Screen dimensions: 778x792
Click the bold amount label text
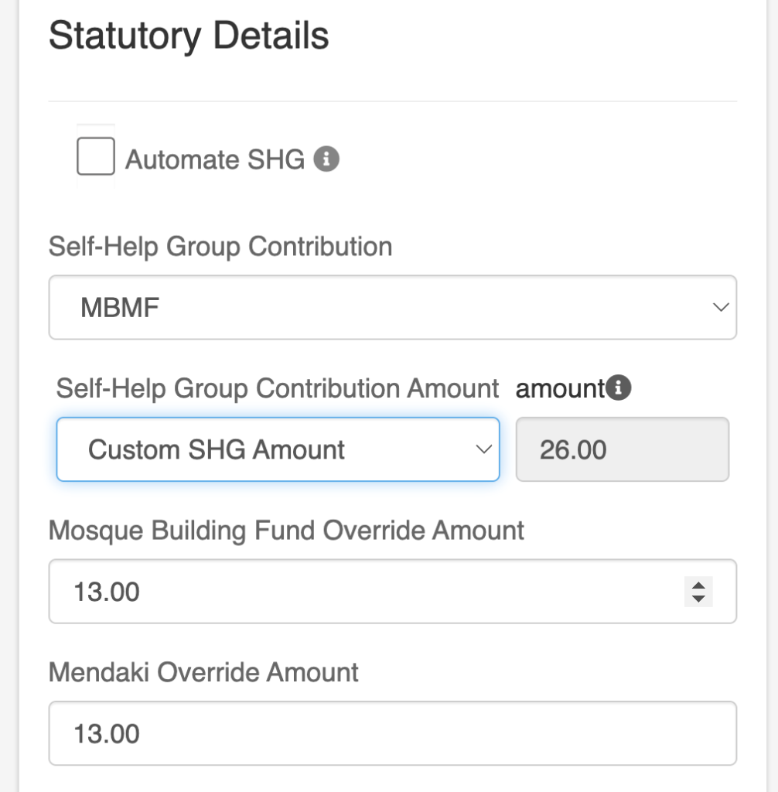pyautogui.click(x=559, y=388)
